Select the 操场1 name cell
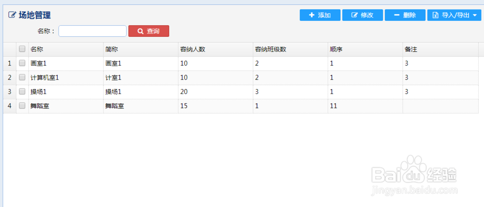Image resolution: width=484 pixels, height=207 pixels. tap(66, 92)
